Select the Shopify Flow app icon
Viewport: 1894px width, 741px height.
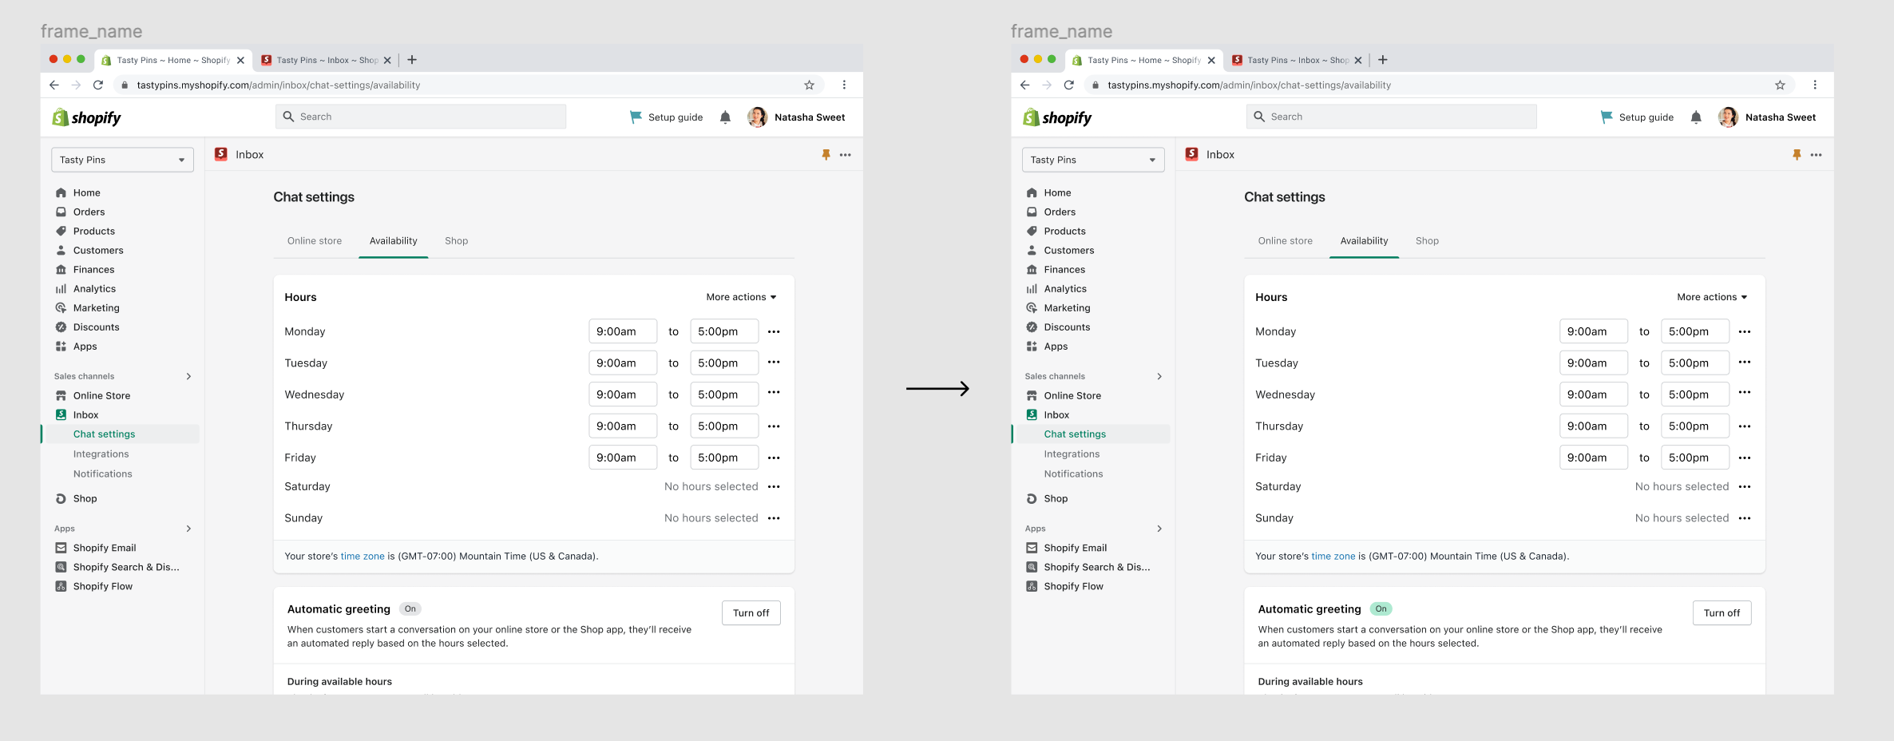61,585
